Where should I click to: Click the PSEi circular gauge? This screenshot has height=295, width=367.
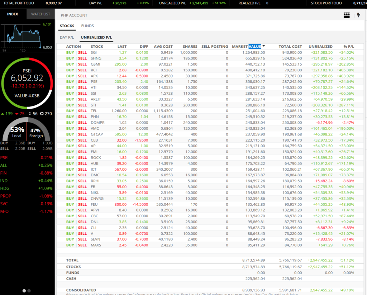[27, 83]
